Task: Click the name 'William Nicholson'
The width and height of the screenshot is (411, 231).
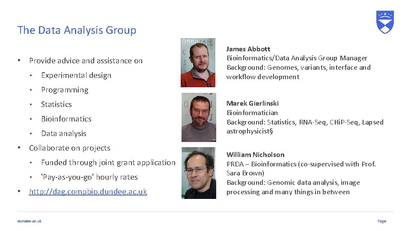Action: coord(255,154)
